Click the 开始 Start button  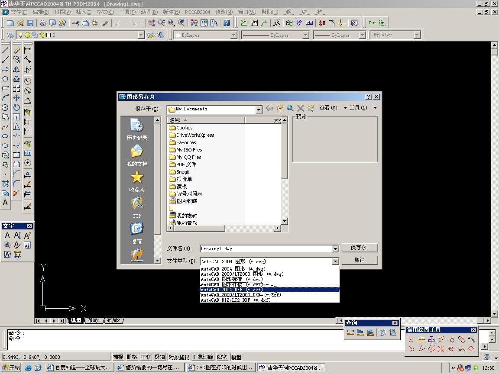point(11,368)
